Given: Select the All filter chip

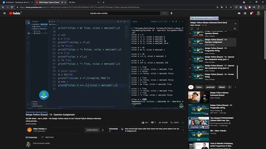Looking at the screenshot, I should click(x=191, y=87).
